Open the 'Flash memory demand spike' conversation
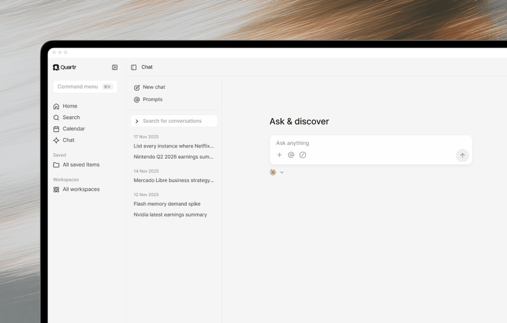507x323 pixels. click(167, 204)
